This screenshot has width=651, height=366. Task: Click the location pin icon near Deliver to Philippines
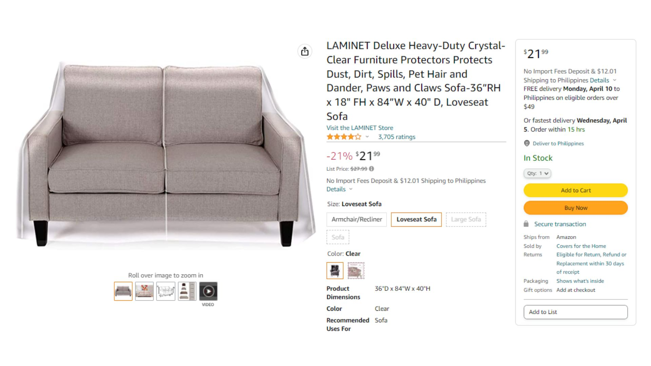pos(527,143)
